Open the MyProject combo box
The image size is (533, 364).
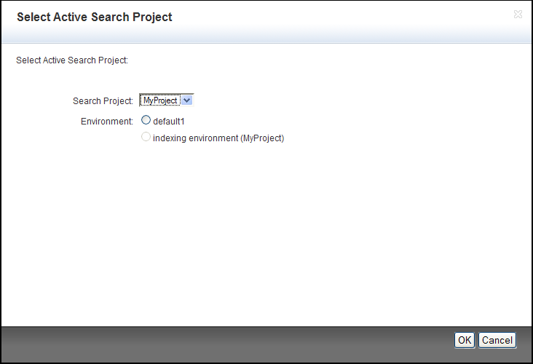pyautogui.click(x=167, y=100)
